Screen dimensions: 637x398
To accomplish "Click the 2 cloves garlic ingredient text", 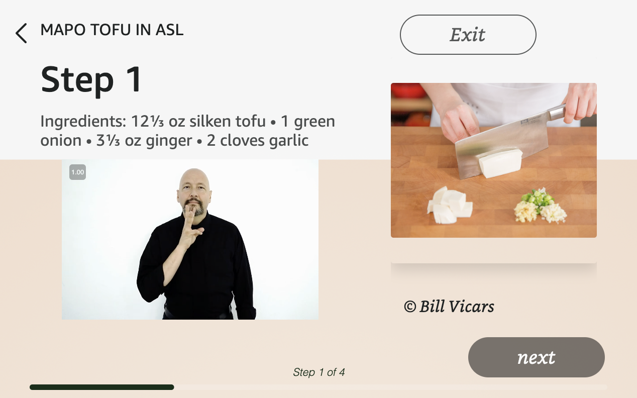I will 257,140.
